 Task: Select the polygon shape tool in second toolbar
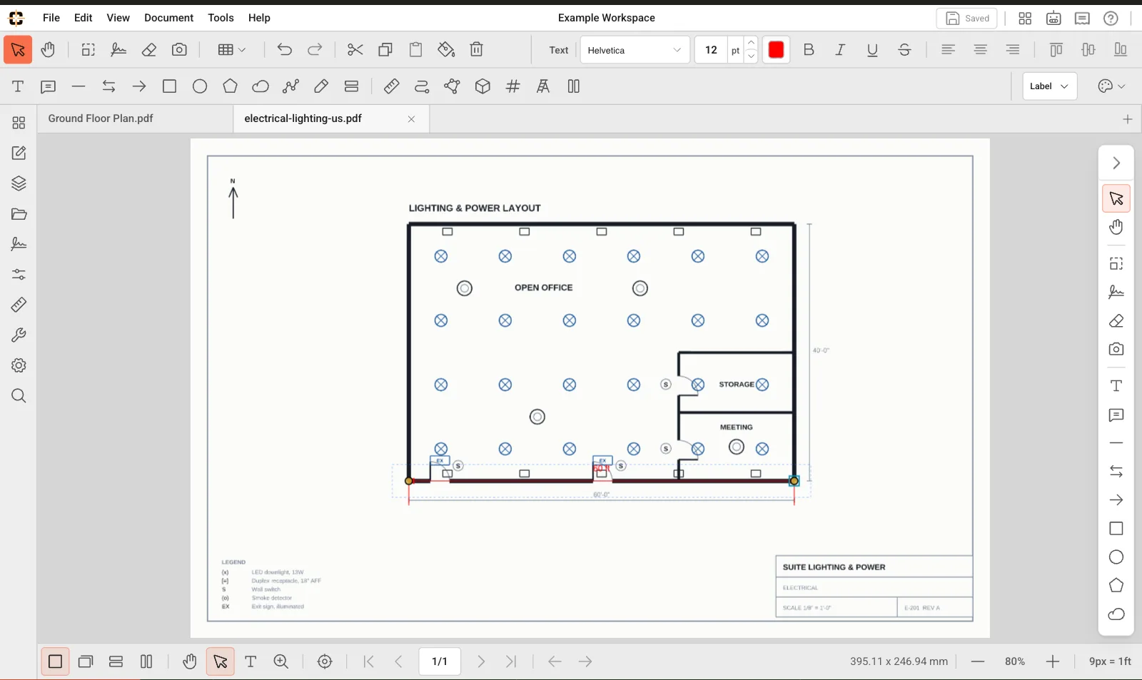click(x=230, y=86)
